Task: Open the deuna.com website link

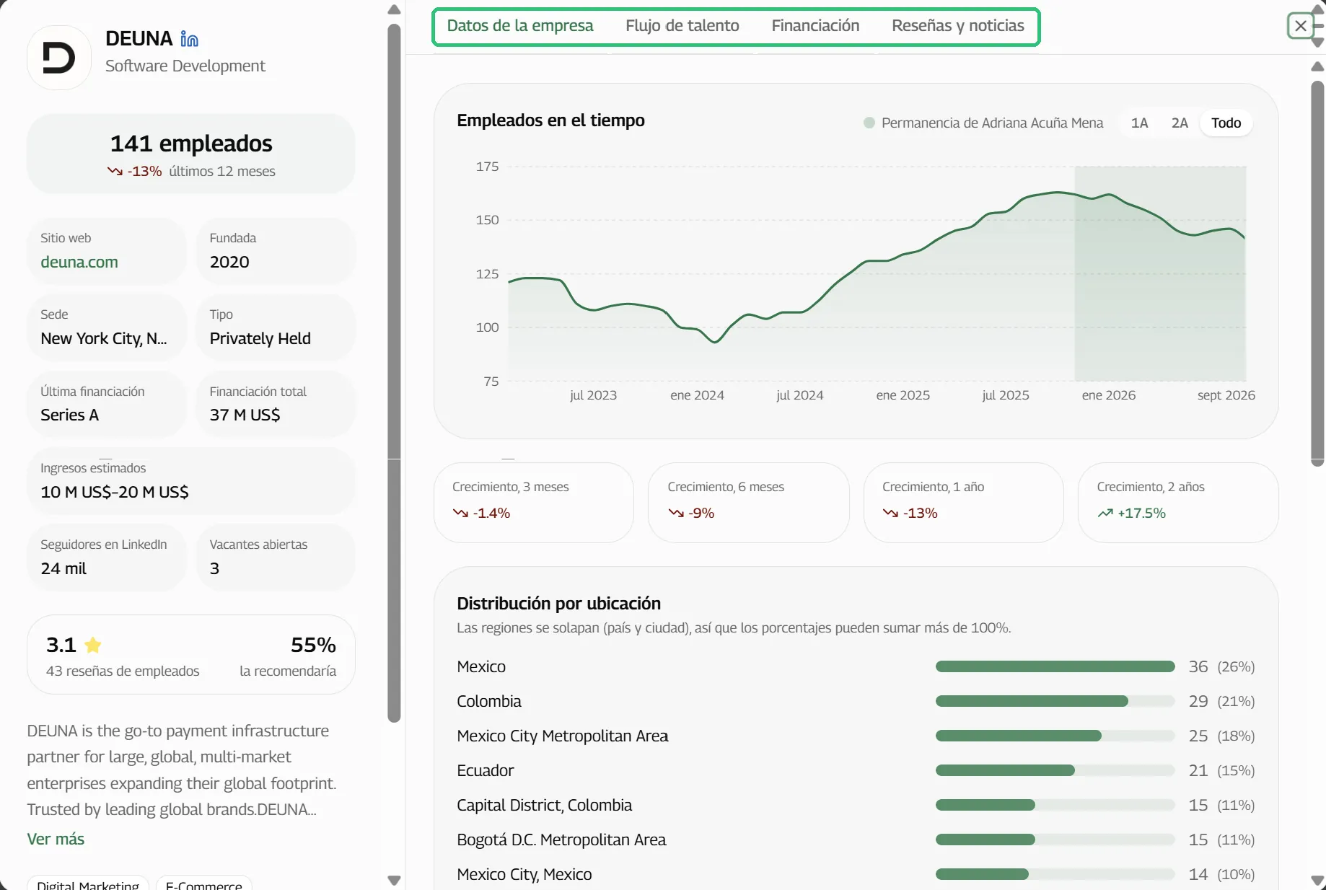Action: coord(79,262)
